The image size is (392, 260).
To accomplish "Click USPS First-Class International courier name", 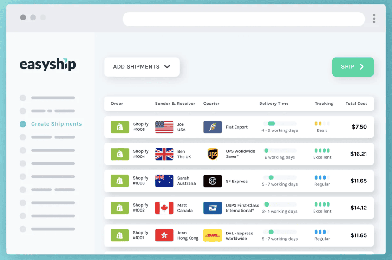I will [242, 208].
